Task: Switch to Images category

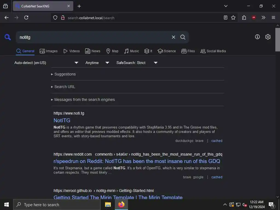Action: [x=49, y=51]
